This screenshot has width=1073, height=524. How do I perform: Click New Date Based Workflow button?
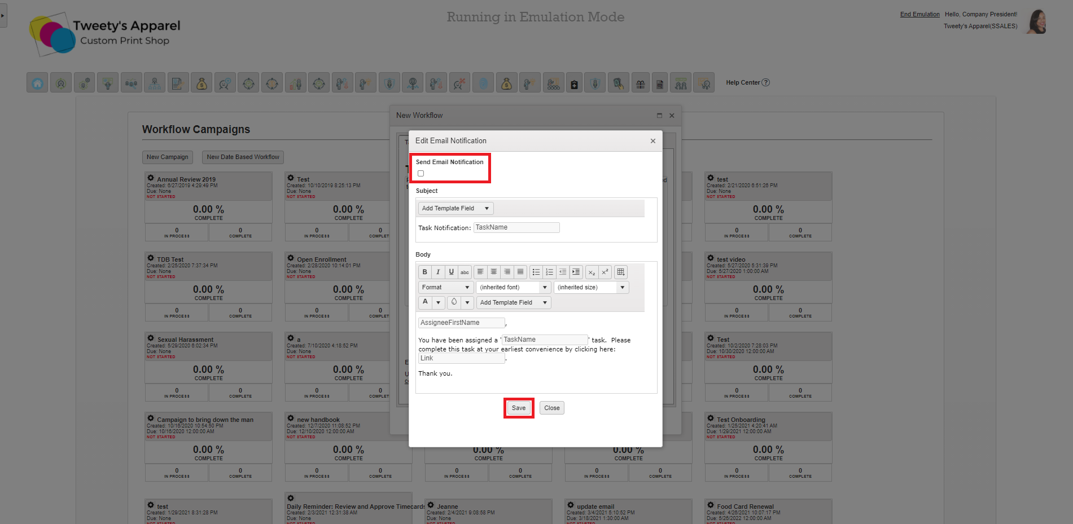(x=243, y=157)
